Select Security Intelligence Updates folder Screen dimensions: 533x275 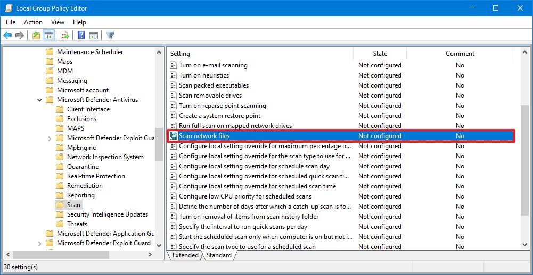(108, 214)
